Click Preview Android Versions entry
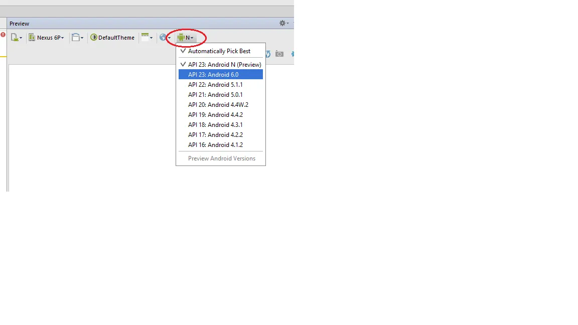The width and height of the screenshot is (578, 325). point(221,158)
